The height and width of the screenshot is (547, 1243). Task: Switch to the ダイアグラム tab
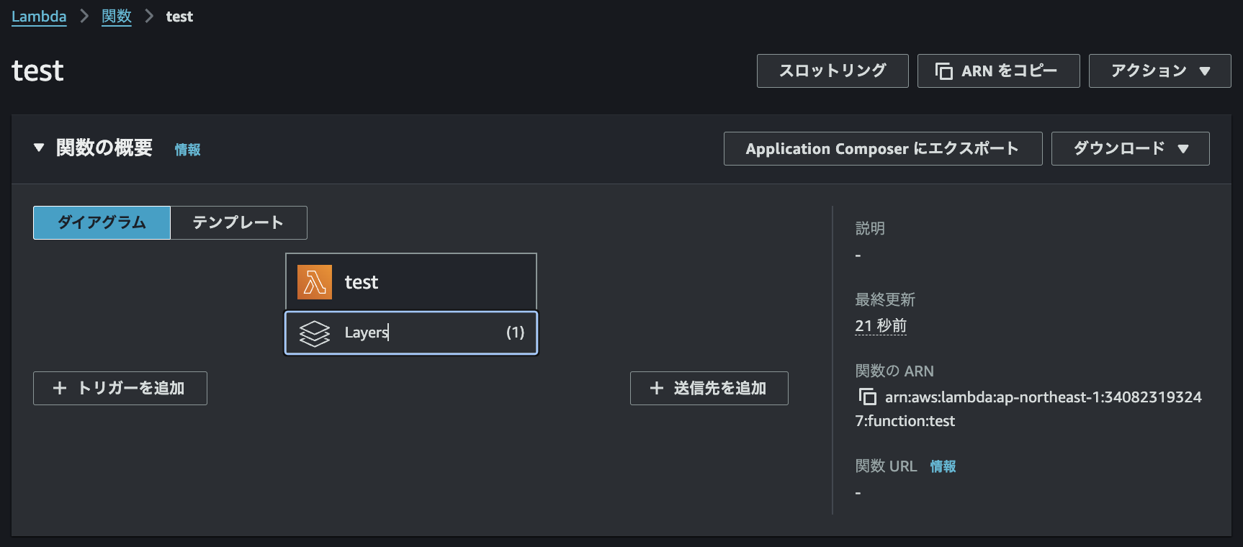pos(102,222)
